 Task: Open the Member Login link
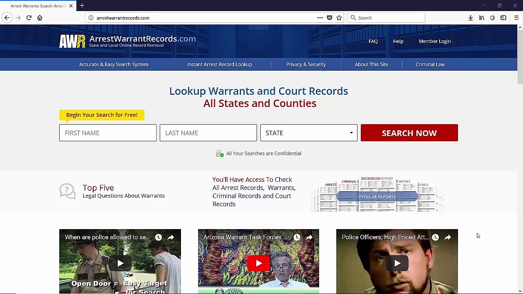point(435,41)
